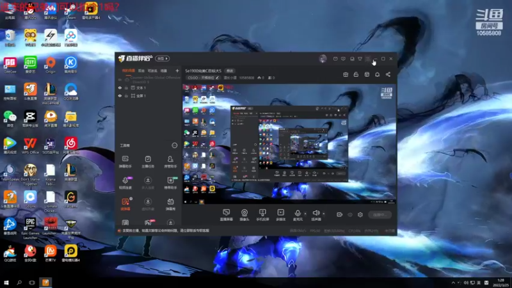
Task: Add a multimedia source (多媒体)
Action: (x=280, y=215)
